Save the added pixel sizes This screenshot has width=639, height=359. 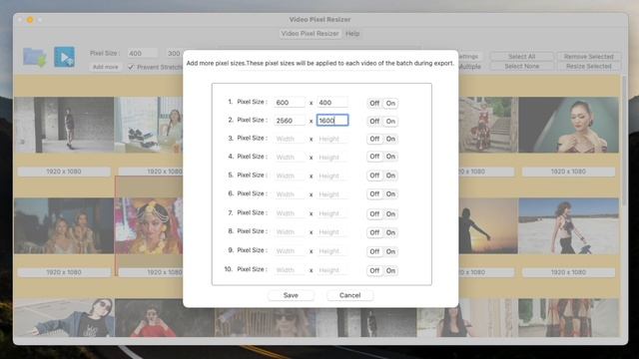291,295
